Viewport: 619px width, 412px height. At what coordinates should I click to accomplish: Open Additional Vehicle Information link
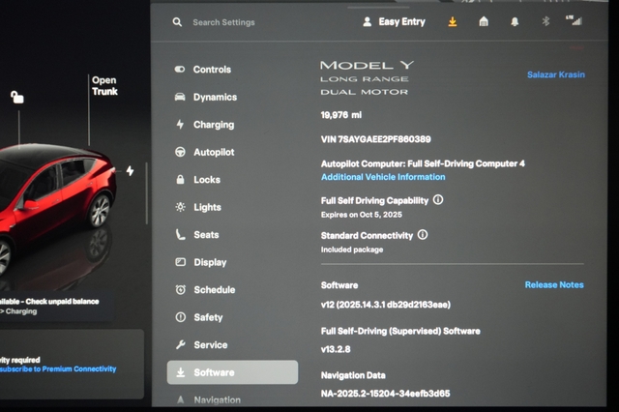[383, 177]
